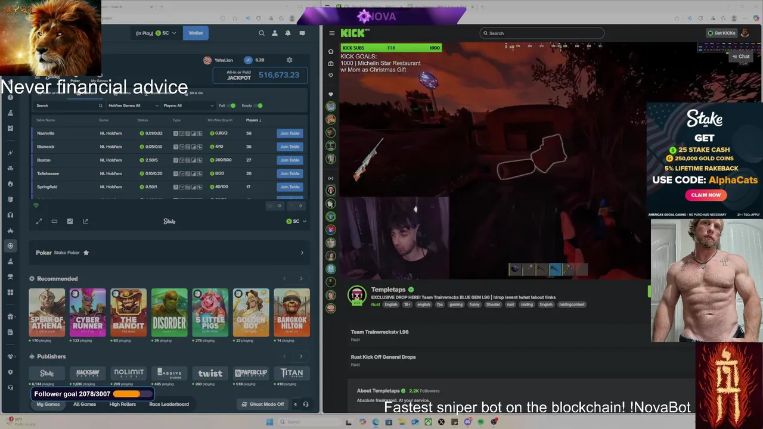The width and height of the screenshot is (763, 429).
Task: Click in the poker table Search field
Action: (x=69, y=106)
